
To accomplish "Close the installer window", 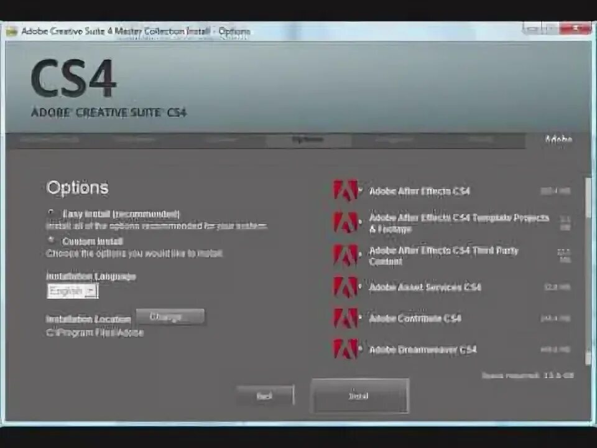I will tap(576, 29).
